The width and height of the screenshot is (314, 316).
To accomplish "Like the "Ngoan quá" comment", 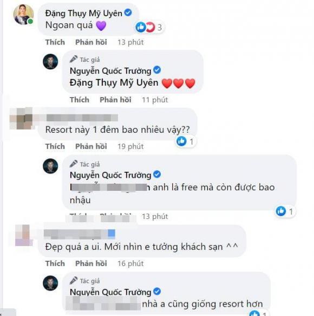I will point(55,42).
